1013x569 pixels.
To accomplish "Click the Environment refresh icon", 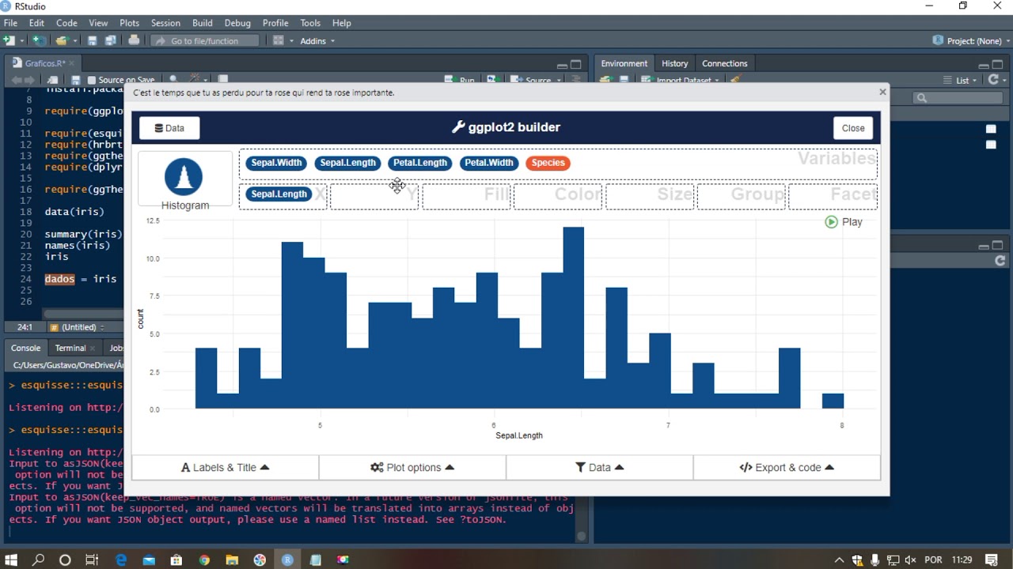I will [x=994, y=80].
